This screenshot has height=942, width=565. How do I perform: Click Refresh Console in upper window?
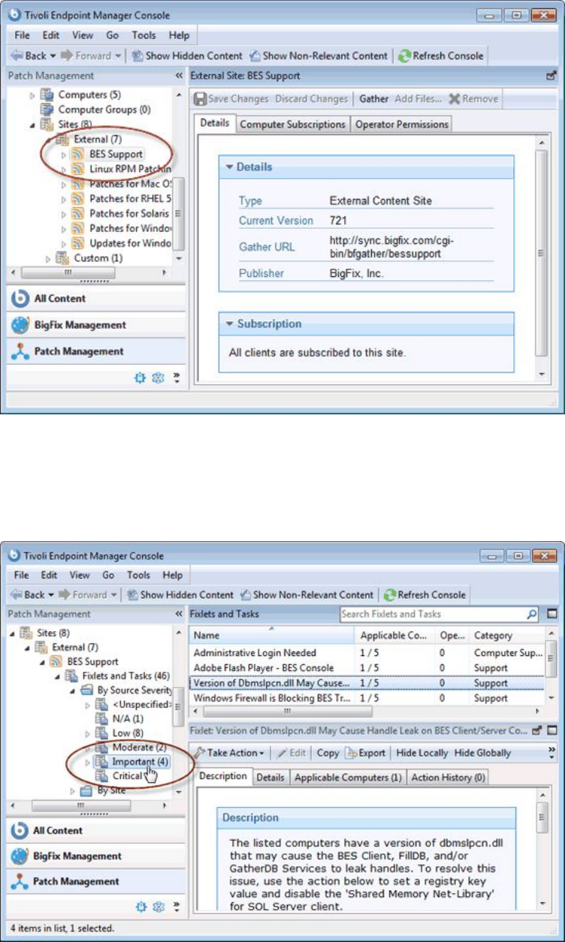pyautogui.click(x=441, y=56)
